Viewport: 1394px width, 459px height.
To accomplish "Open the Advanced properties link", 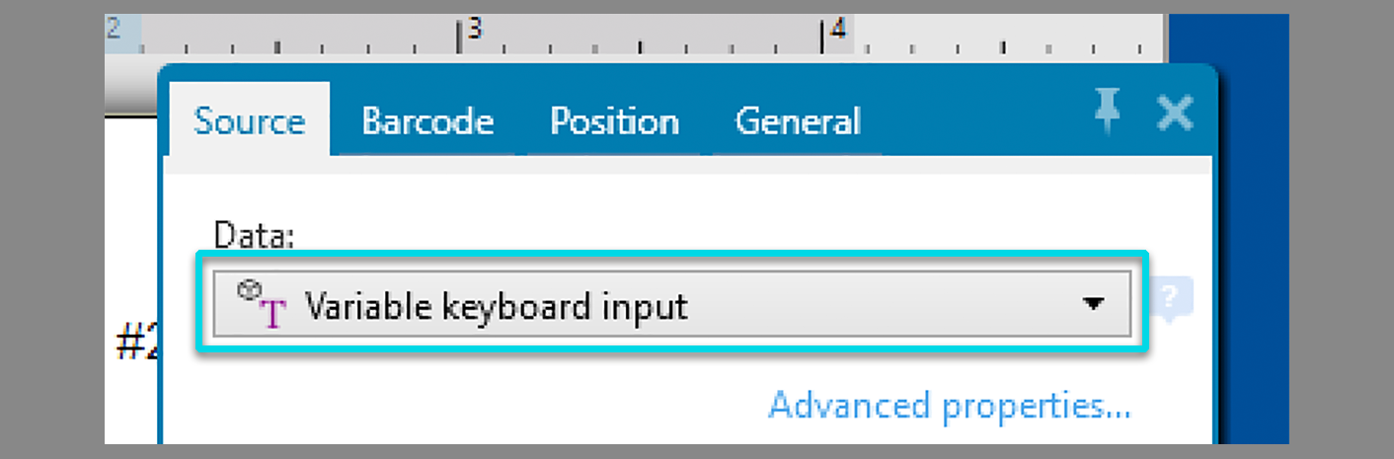I will pos(949,406).
